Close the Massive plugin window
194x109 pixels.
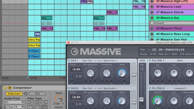pos(69,43)
